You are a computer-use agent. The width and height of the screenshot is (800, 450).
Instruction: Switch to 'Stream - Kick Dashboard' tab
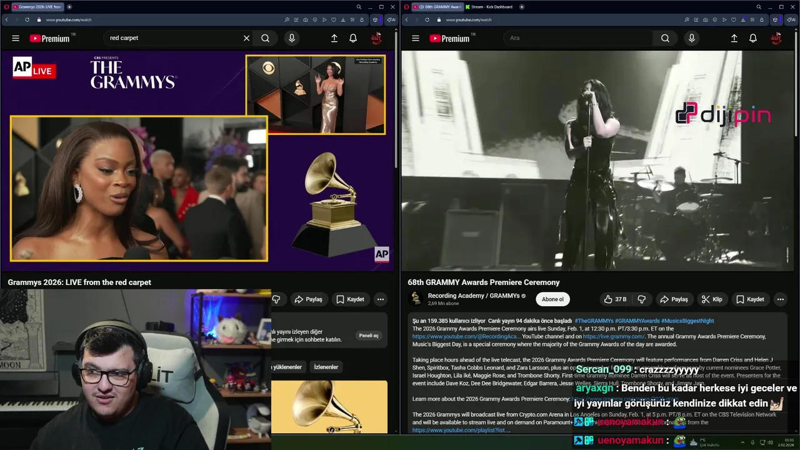tap(489, 7)
